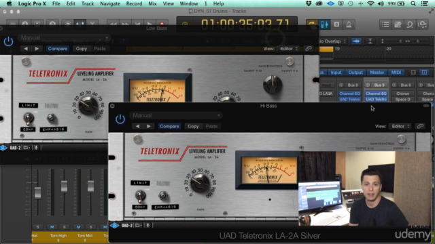Click microphone icon in Hi Bass UAD-2 toolbar

[148, 226]
